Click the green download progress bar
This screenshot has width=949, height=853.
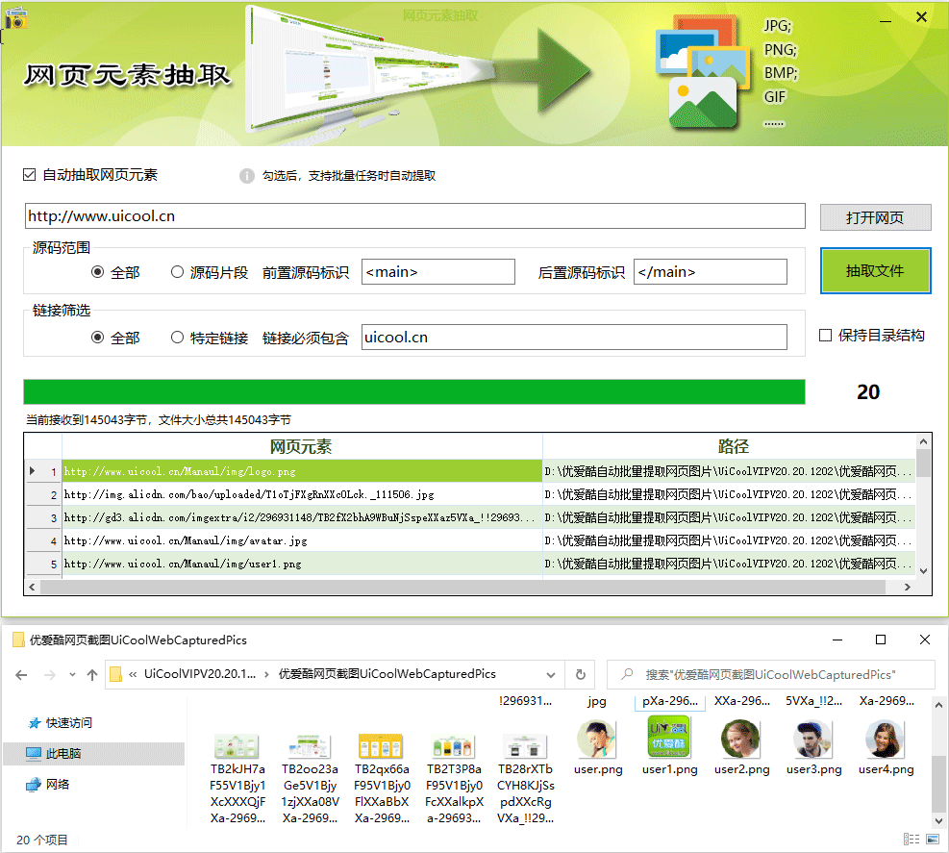[x=414, y=391]
